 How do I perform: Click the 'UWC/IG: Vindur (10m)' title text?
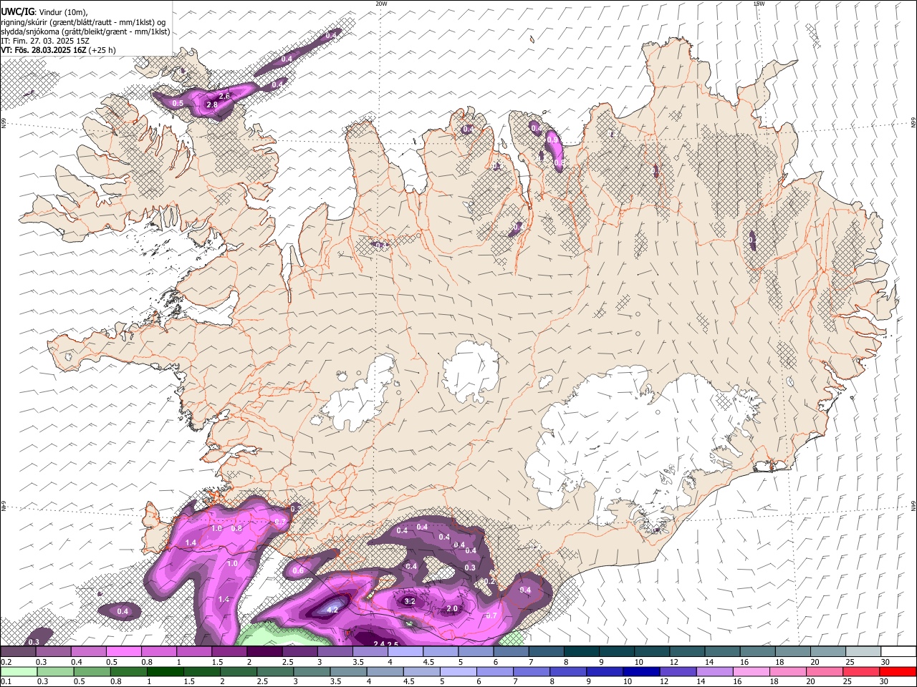click(x=44, y=12)
